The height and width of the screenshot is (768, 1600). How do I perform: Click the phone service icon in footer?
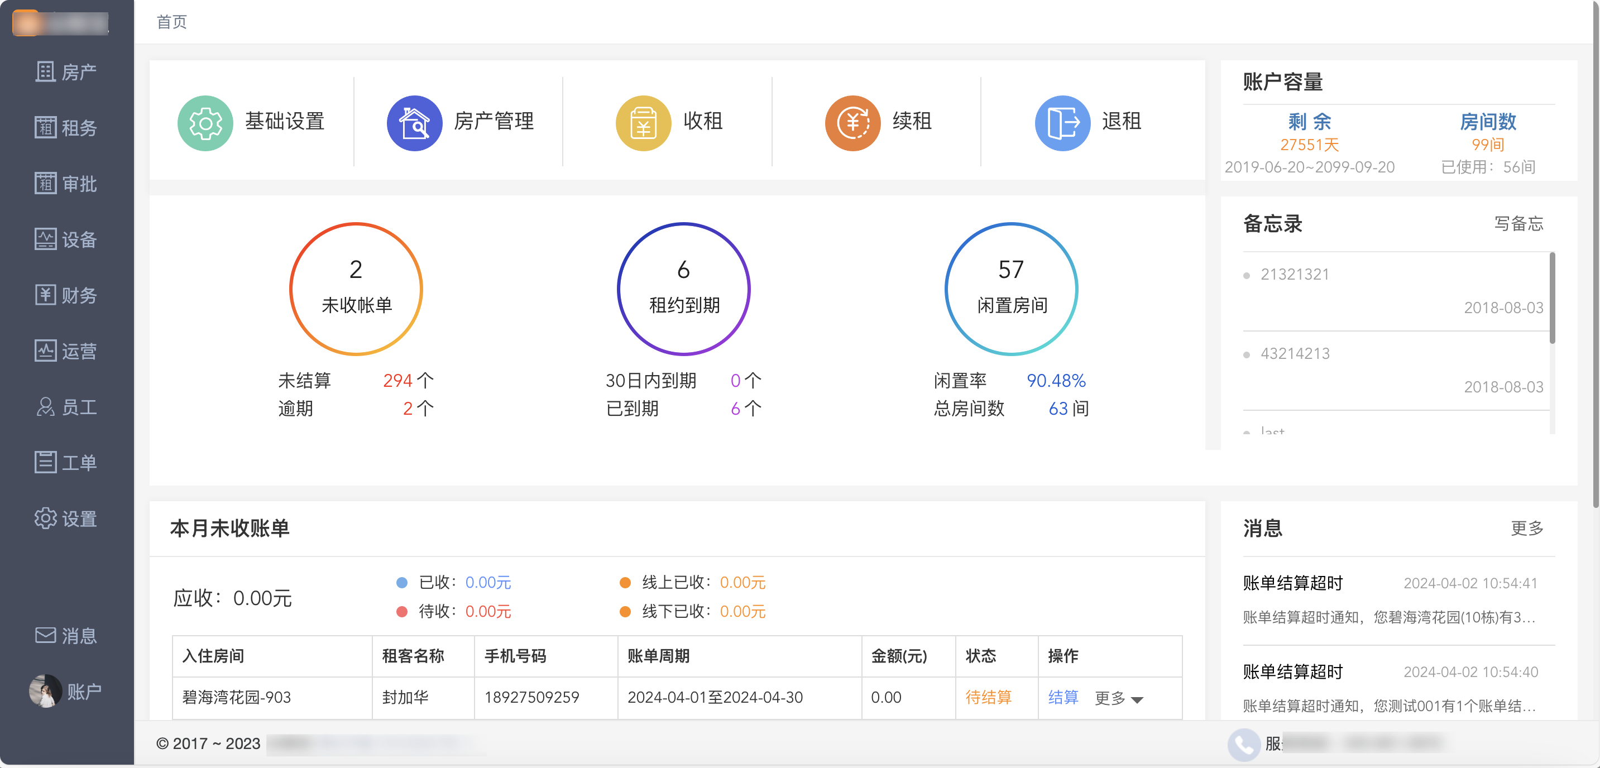[x=1244, y=744]
